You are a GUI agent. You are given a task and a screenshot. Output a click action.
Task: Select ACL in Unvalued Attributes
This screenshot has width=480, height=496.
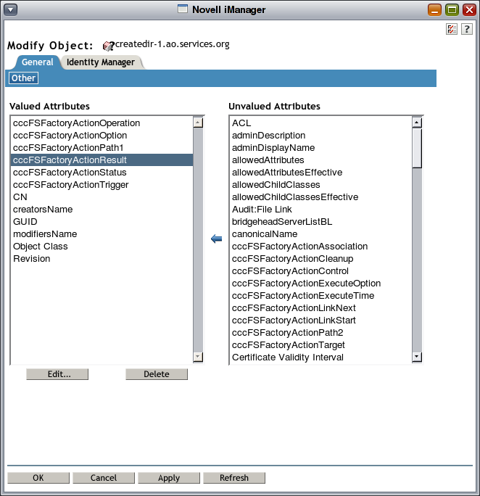pyautogui.click(x=321, y=123)
